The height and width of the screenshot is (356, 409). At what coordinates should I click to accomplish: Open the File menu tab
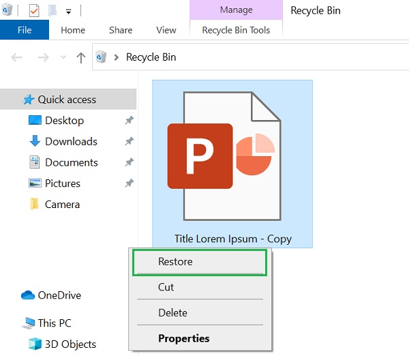tap(25, 30)
